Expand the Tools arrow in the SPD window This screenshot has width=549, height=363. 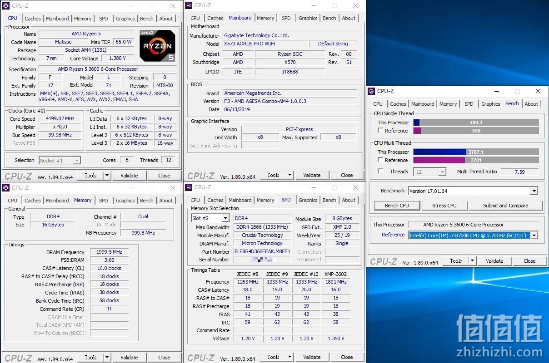click(290, 357)
